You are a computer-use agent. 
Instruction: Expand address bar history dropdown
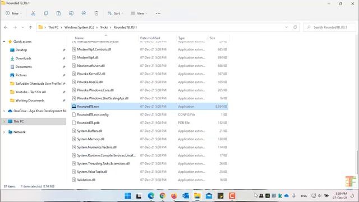(287, 27)
